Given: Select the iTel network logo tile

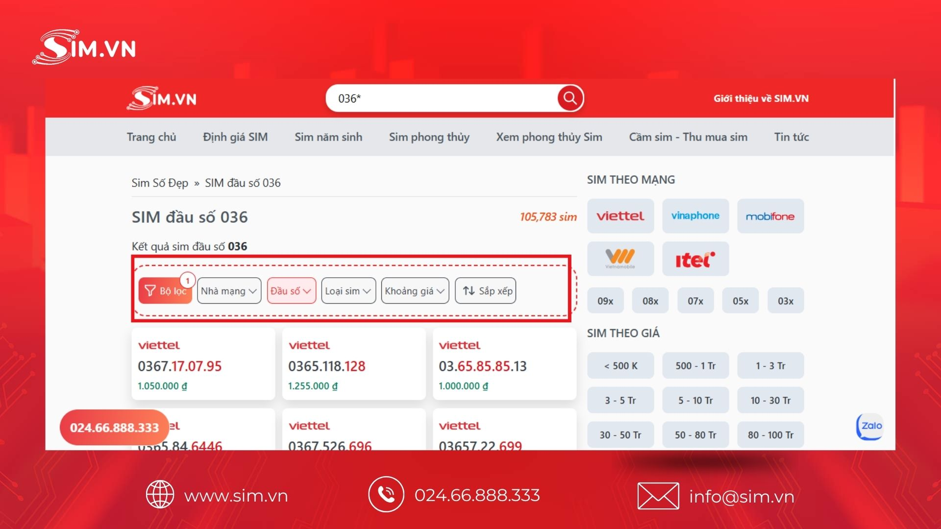Looking at the screenshot, I should point(695,259).
